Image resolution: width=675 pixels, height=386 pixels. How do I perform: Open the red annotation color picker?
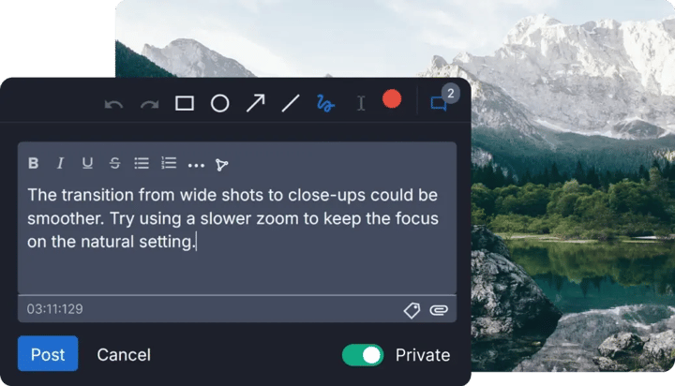392,99
